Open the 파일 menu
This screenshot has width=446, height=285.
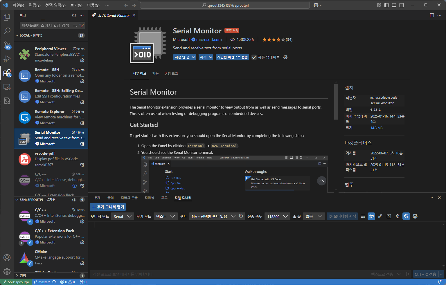[x=18, y=5]
